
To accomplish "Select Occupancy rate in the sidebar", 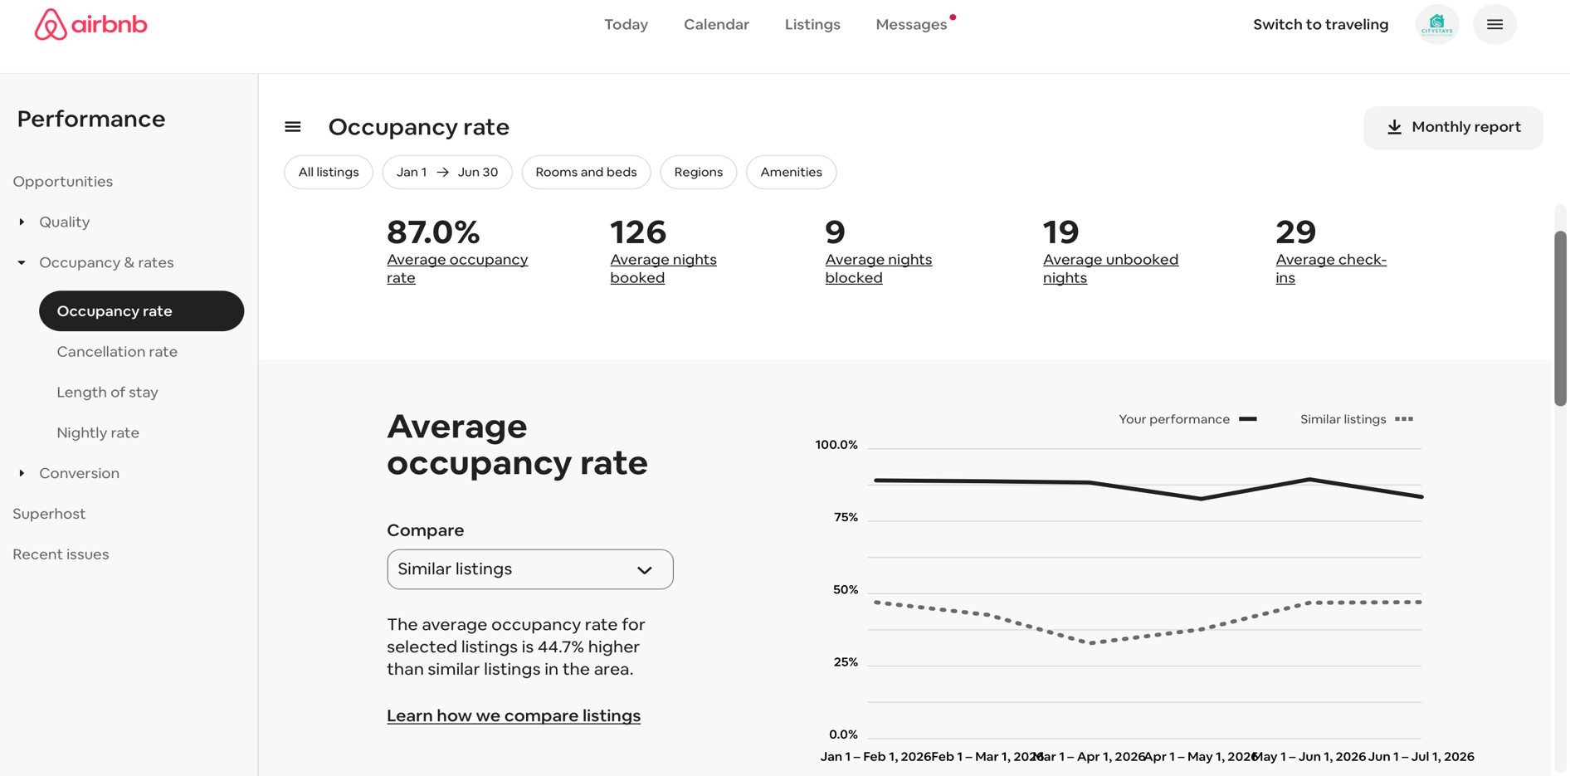I will tap(141, 311).
